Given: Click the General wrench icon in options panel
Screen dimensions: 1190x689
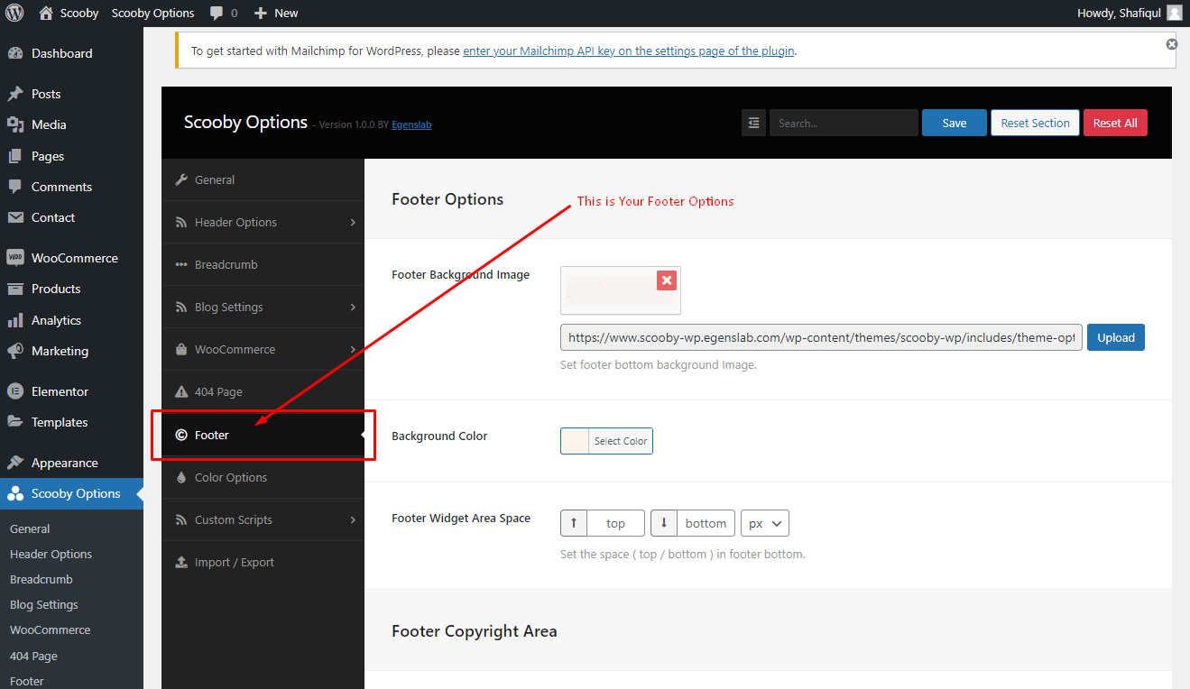Looking at the screenshot, I should 180,179.
